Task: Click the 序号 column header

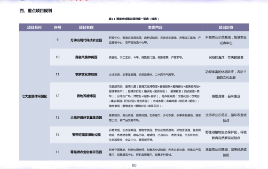Action: click(x=57, y=28)
